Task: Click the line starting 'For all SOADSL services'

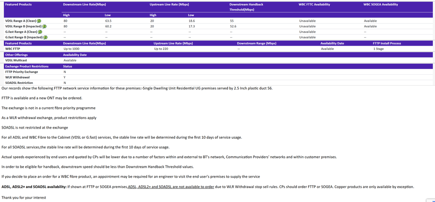Action: [x=85, y=147]
